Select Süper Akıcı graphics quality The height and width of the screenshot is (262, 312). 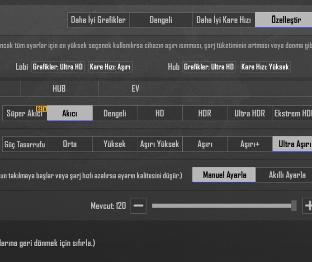(25, 113)
